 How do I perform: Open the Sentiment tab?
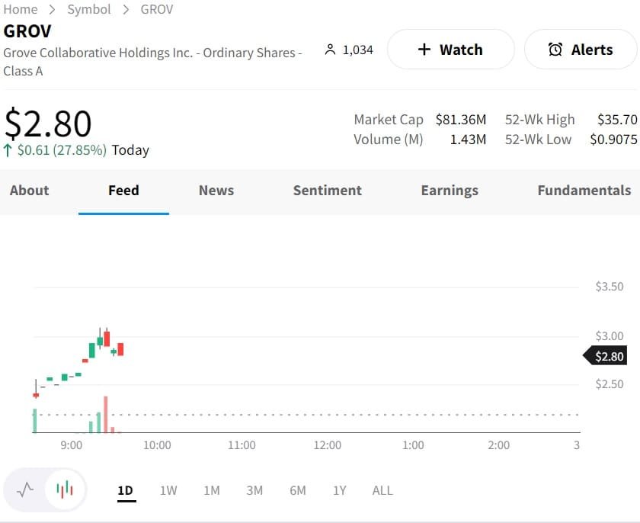pos(328,191)
